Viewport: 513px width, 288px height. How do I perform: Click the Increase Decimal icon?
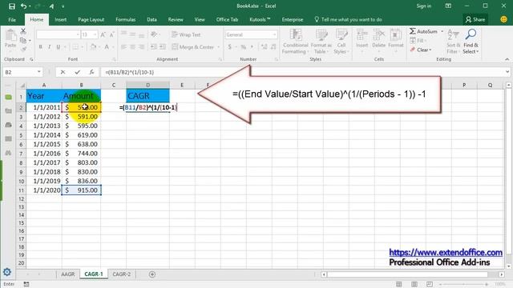pos(265,47)
